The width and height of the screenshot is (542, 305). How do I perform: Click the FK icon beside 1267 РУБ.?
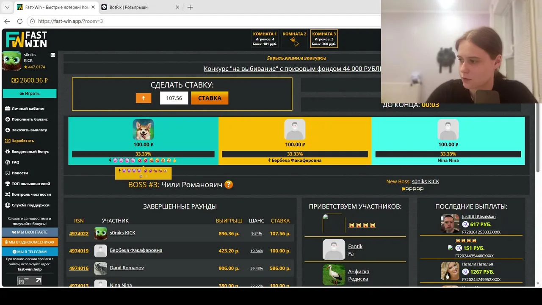click(465, 272)
